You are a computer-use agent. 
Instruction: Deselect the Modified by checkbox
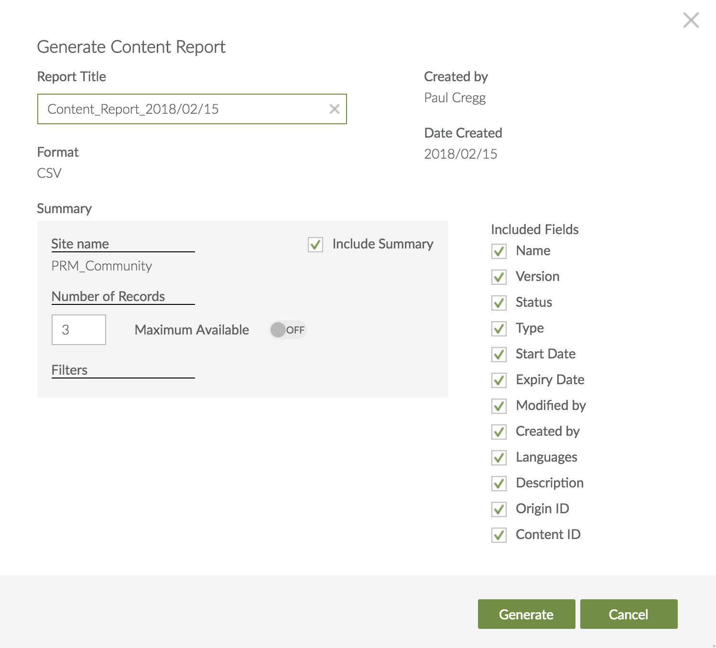pos(499,406)
